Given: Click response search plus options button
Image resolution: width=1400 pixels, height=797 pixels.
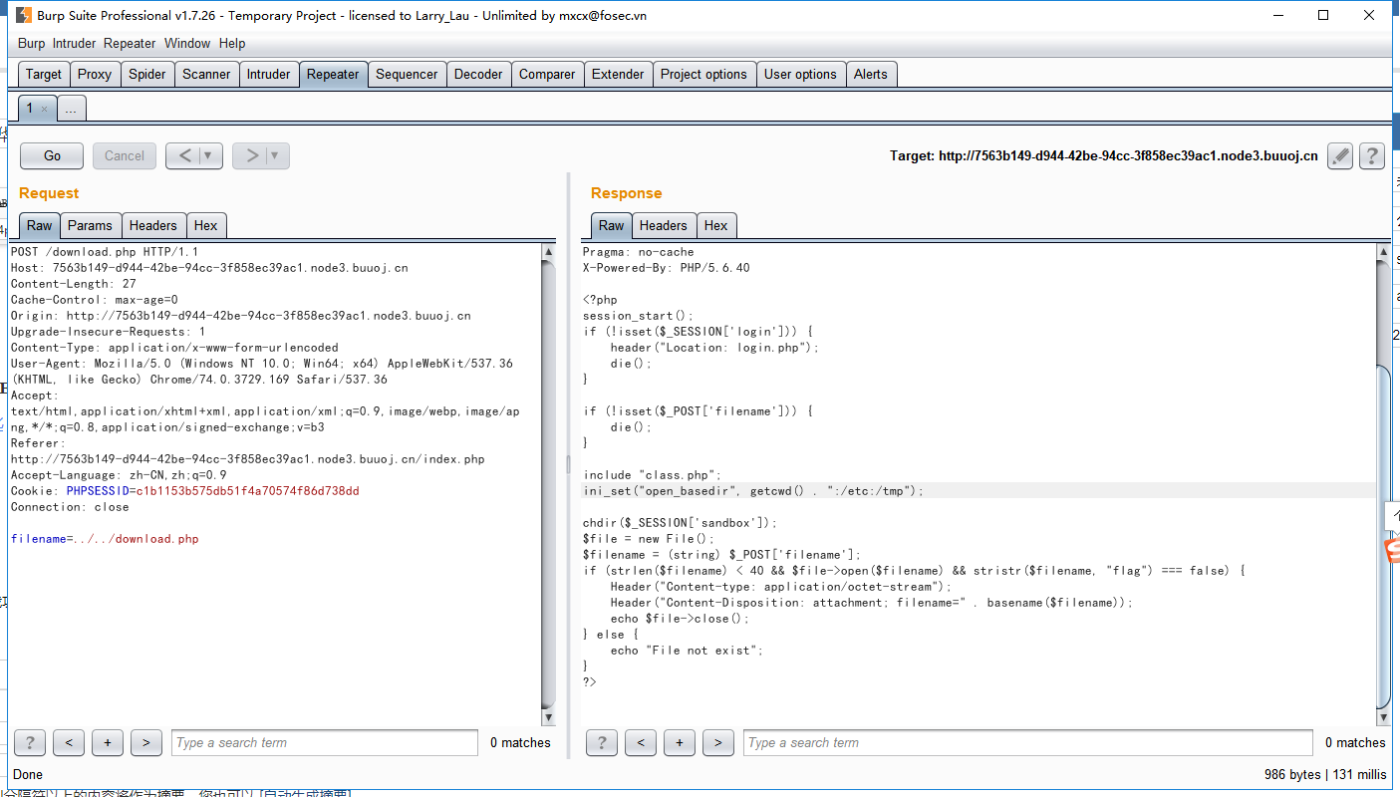Looking at the screenshot, I should click(679, 742).
